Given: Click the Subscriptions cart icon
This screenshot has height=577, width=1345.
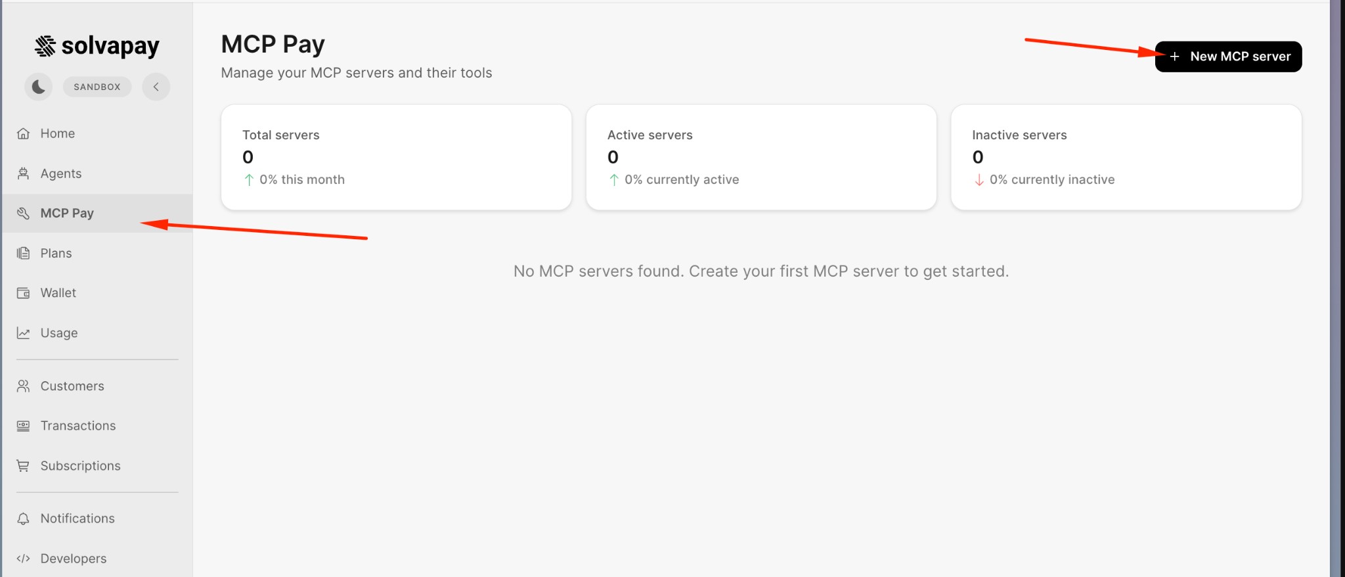Looking at the screenshot, I should (x=23, y=466).
